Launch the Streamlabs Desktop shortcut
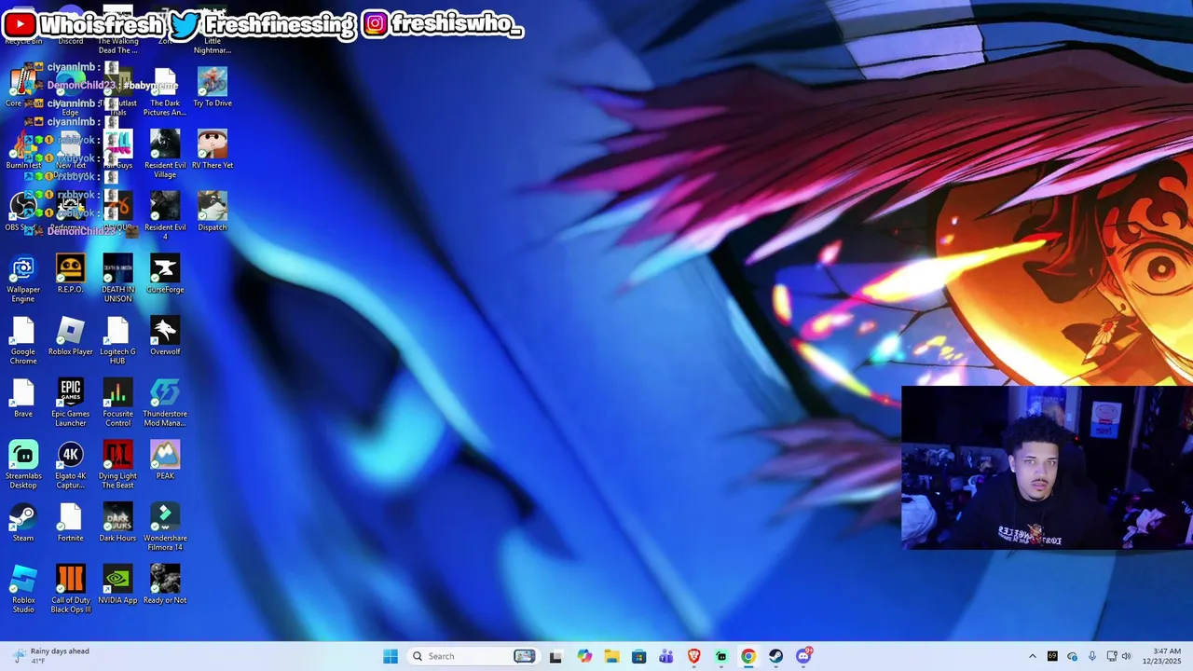 pos(23,465)
